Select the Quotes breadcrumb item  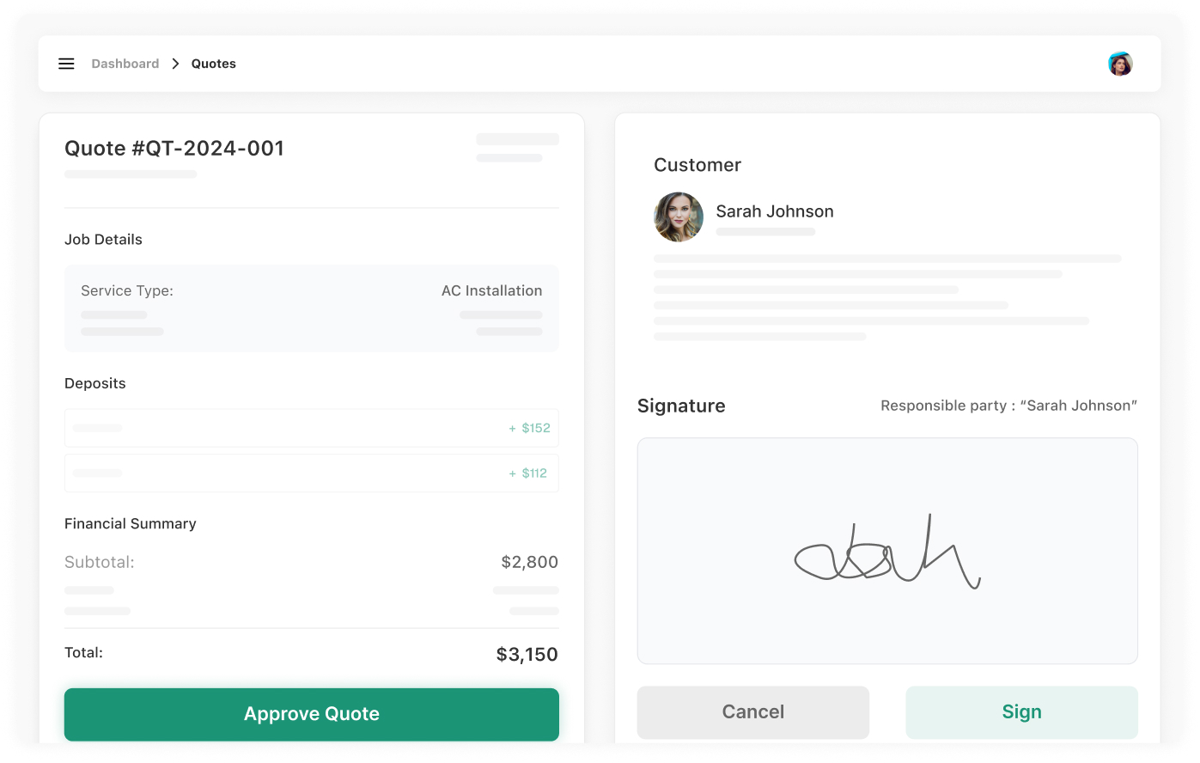pyautogui.click(x=213, y=64)
